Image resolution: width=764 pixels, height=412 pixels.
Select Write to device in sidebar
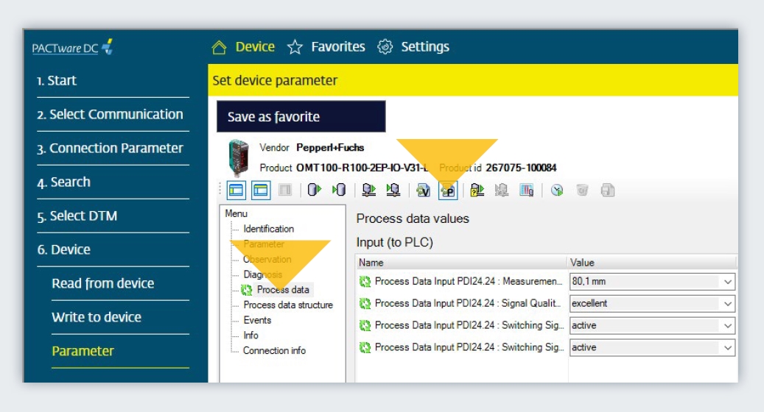coord(97,317)
